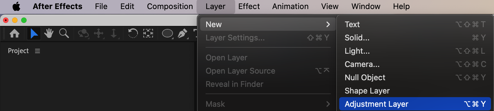Open the Apple menu
This screenshot has height=111, width=494.
[16, 6]
